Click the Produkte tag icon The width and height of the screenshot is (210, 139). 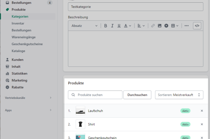click(7, 10)
